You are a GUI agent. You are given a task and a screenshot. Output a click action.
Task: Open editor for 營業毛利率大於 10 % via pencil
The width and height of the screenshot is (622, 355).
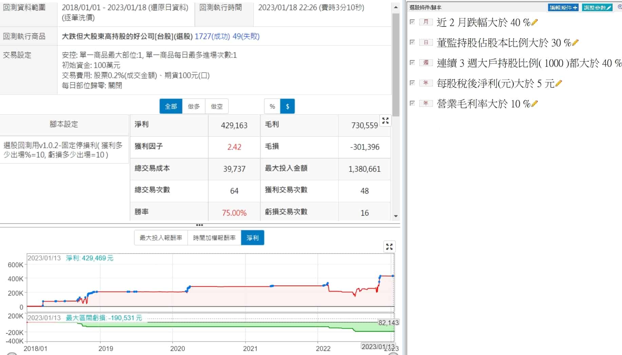(535, 103)
